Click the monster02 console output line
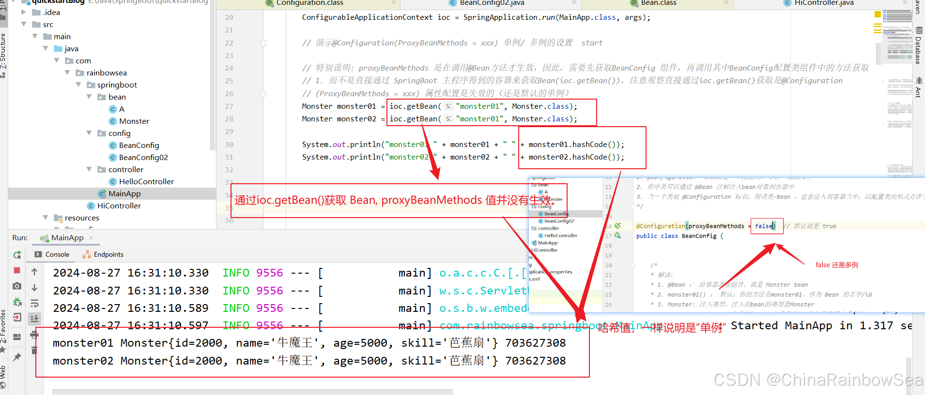Image resolution: width=925 pixels, height=395 pixels. point(309,361)
